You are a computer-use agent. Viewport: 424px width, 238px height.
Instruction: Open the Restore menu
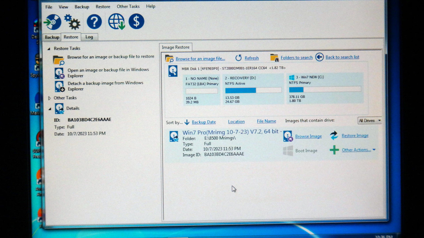coord(103,7)
